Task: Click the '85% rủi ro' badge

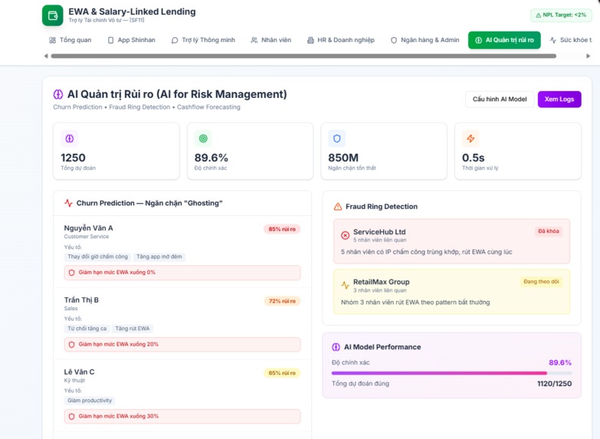Action: click(282, 229)
